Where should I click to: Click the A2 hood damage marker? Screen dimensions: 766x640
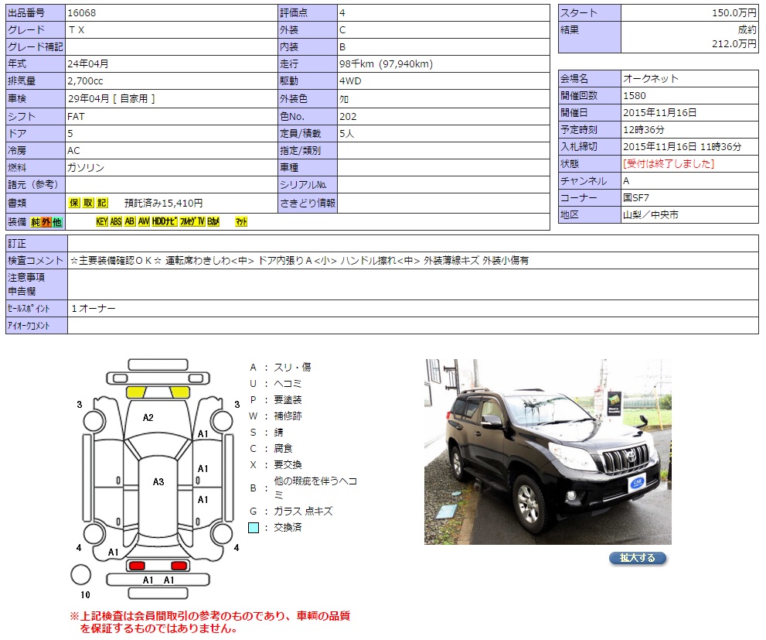coord(148,417)
